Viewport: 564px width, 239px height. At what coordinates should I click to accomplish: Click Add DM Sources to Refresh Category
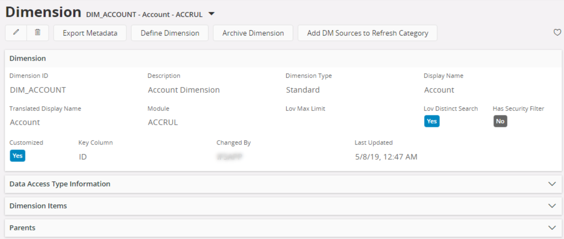[367, 33]
